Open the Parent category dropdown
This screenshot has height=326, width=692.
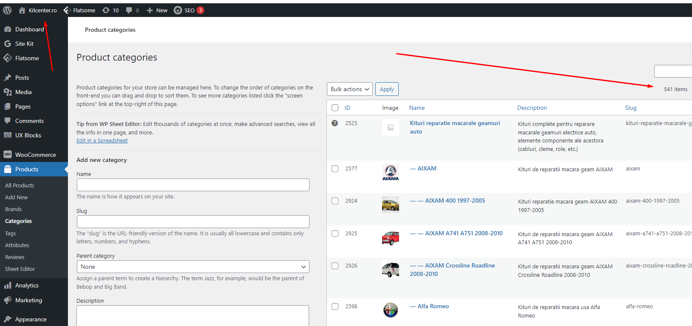click(x=193, y=267)
